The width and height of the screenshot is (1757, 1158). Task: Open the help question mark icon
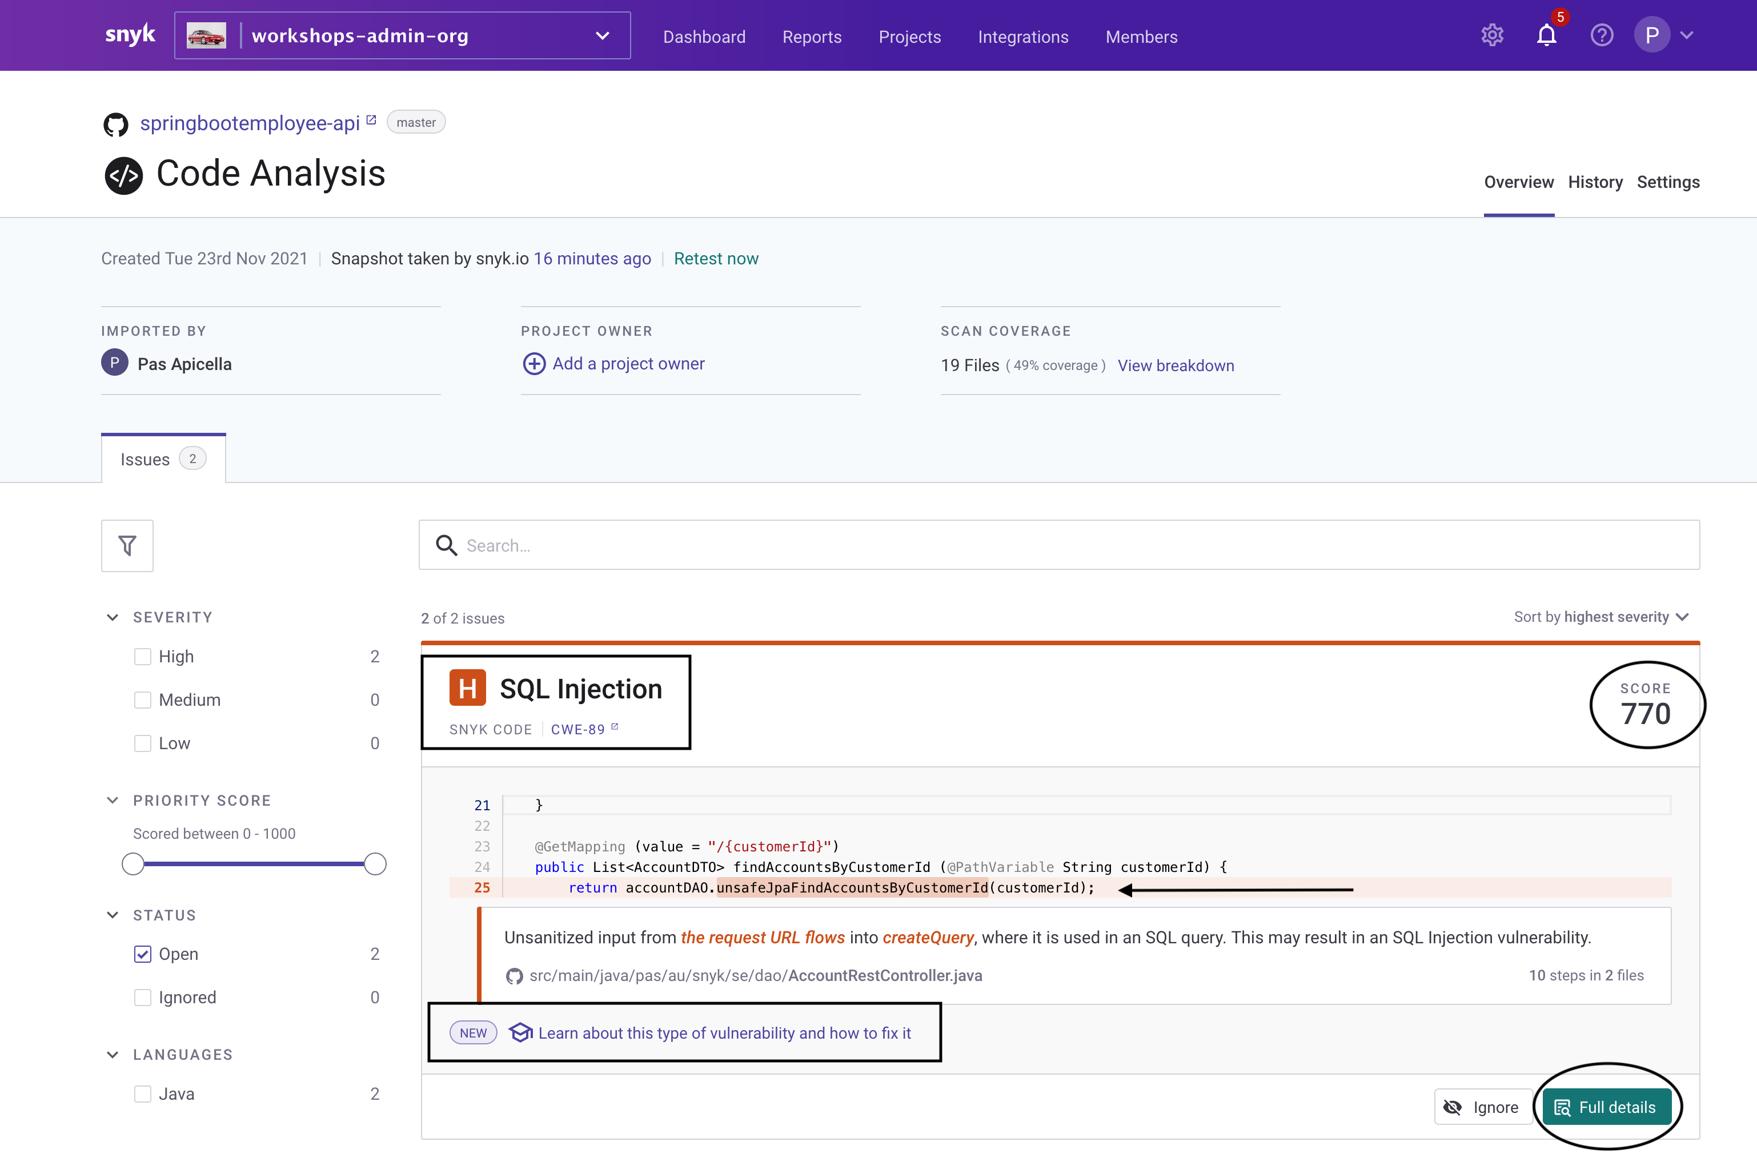pos(1601,35)
